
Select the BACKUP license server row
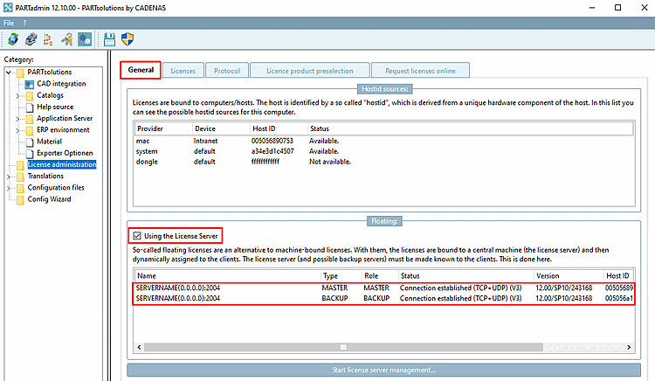click(x=384, y=298)
